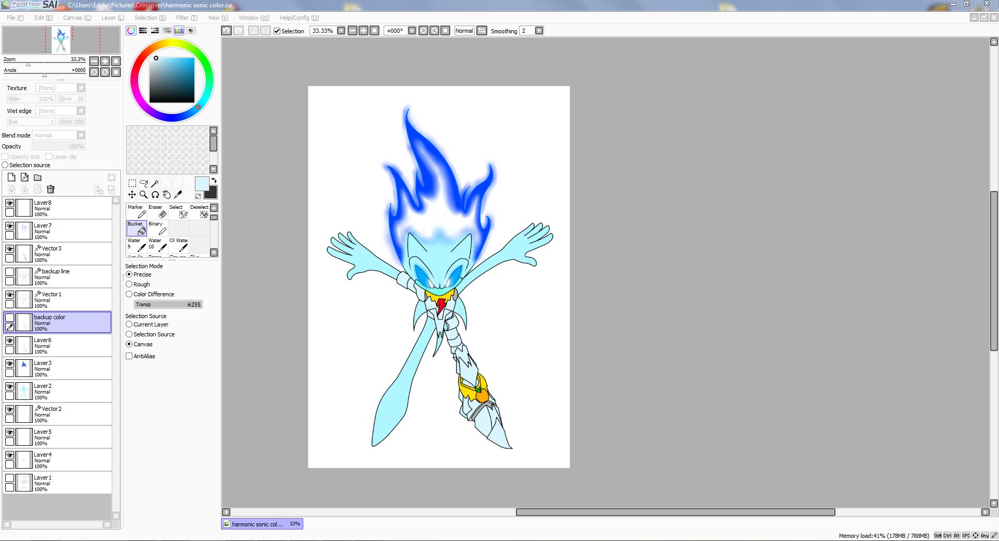This screenshot has height=541, width=999.
Task: Hide Layer8 using its eye icon
Action: coord(10,203)
